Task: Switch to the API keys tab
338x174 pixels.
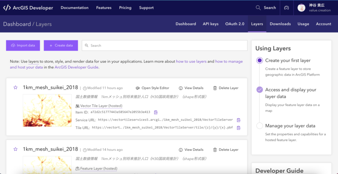Action: point(210,24)
